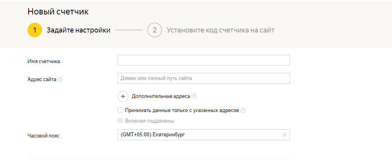Screen dimensions: 392x159
Task: Click the yellow step 1 circle
Action: (x=34, y=30)
